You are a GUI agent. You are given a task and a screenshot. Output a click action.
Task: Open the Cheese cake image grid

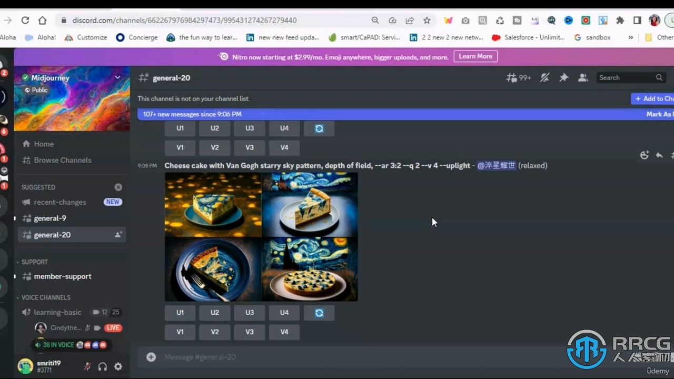(261, 237)
